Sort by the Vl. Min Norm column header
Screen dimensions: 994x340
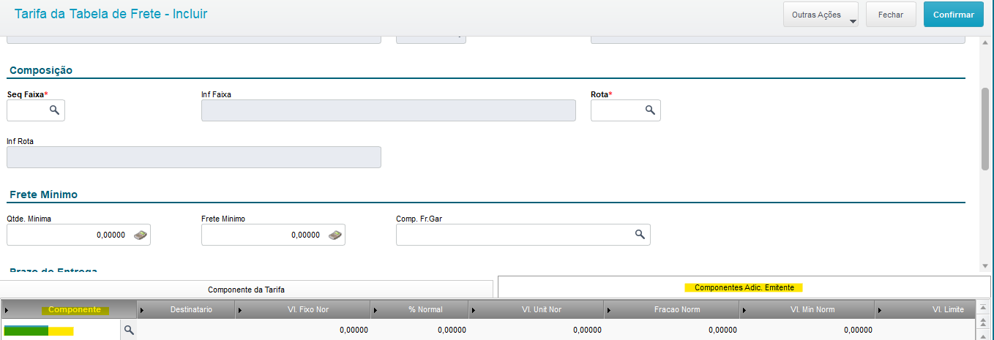[807, 309]
